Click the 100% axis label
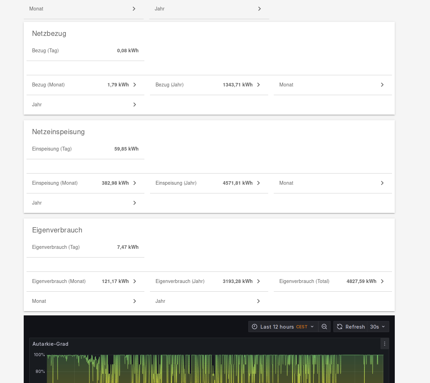 point(39,355)
